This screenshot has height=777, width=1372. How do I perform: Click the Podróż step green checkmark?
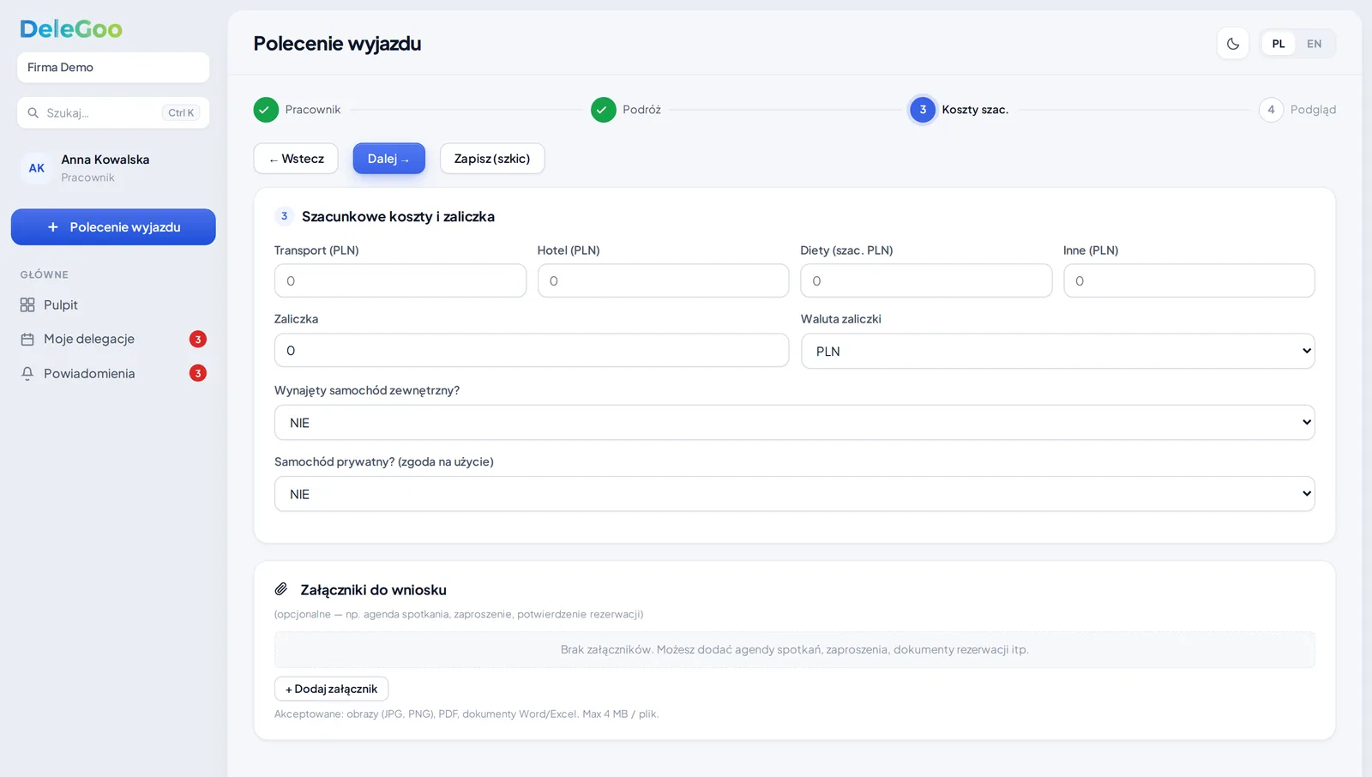tap(604, 110)
